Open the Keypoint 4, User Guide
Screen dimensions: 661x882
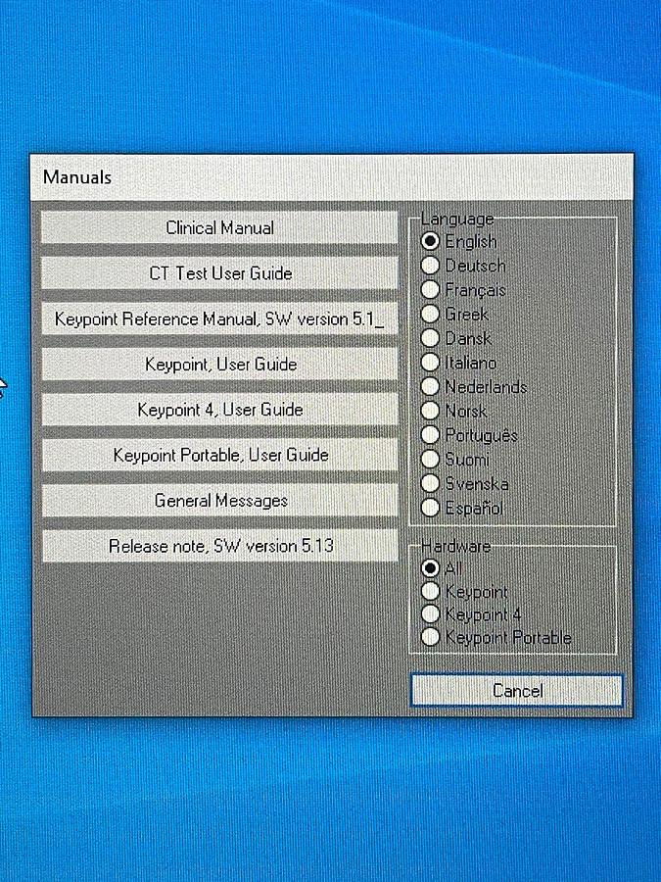tap(219, 410)
